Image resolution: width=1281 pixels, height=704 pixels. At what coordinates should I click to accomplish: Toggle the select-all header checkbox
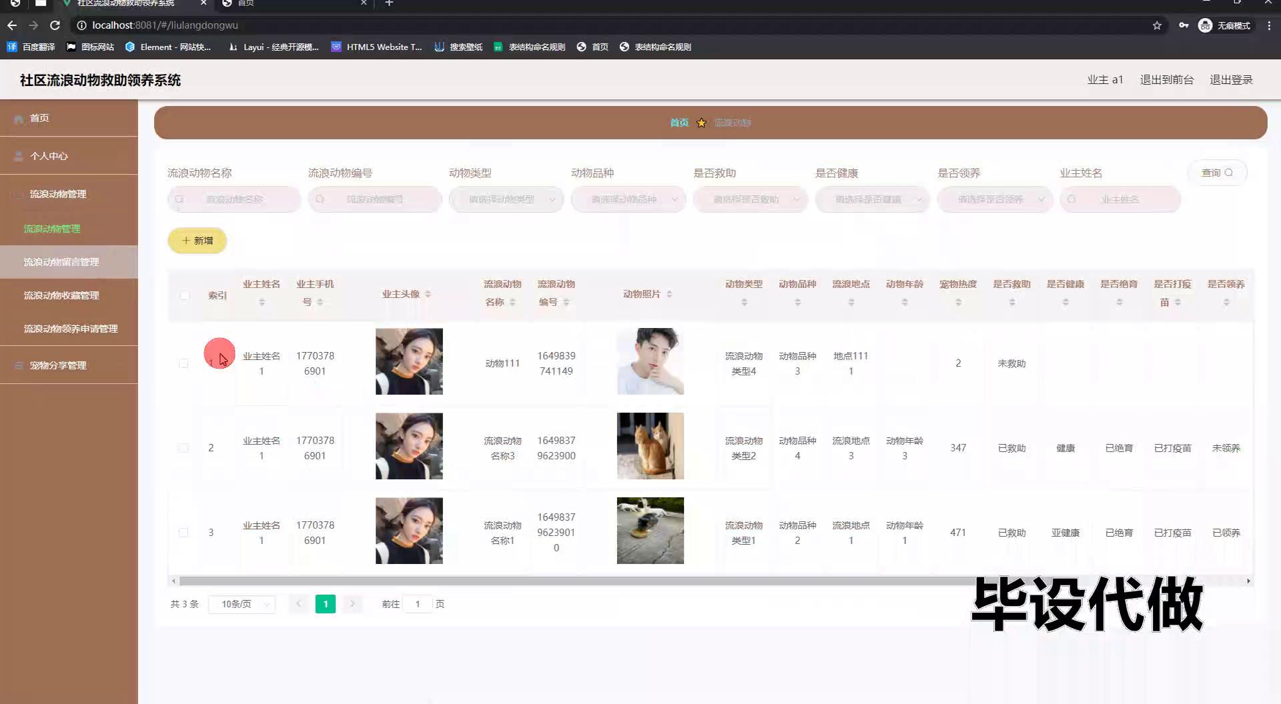click(x=184, y=295)
